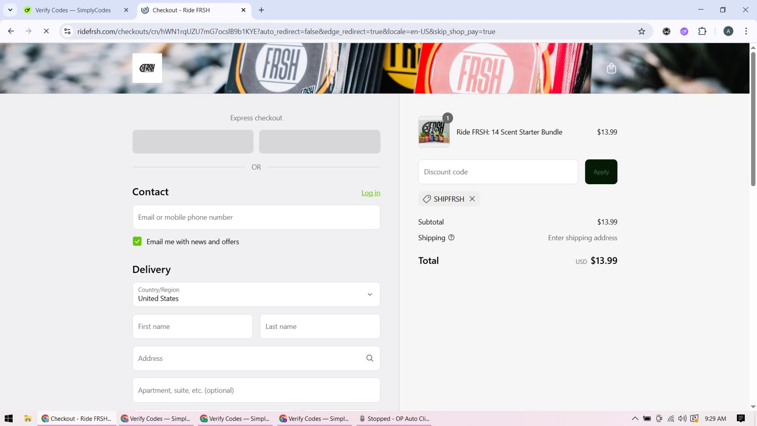Open the Chrome profile avatar
The width and height of the screenshot is (757, 426).
coord(728,31)
